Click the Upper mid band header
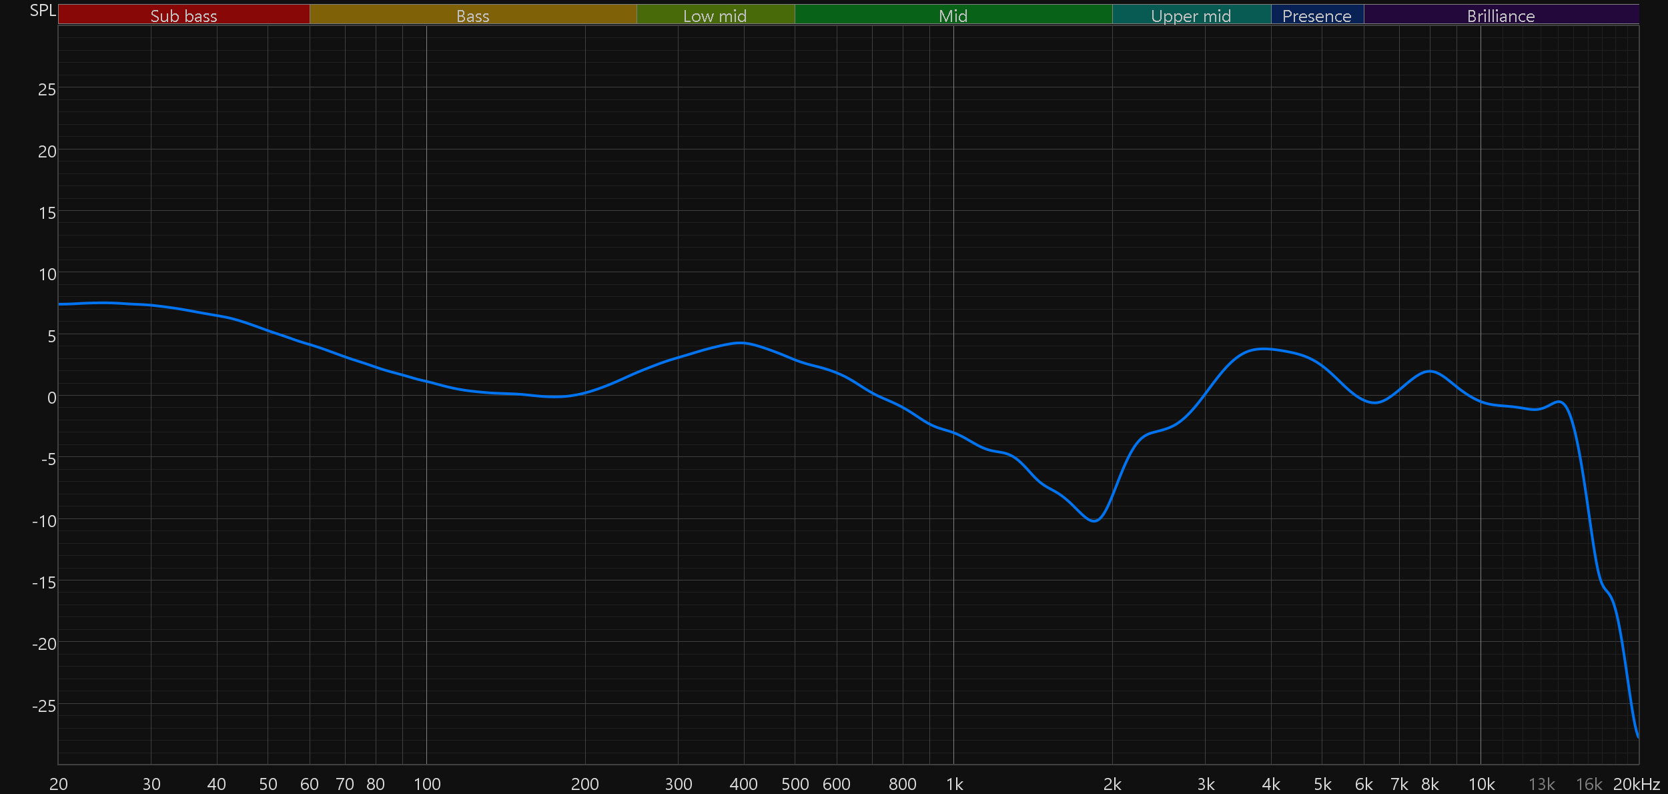Image resolution: width=1668 pixels, height=794 pixels. point(1191,15)
